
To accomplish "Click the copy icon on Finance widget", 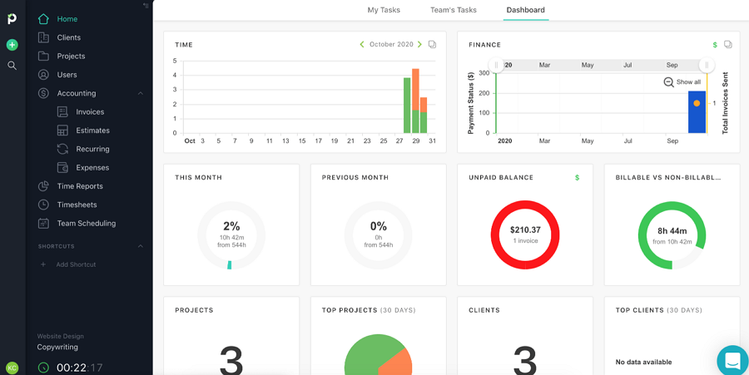I will pos(728,44).
